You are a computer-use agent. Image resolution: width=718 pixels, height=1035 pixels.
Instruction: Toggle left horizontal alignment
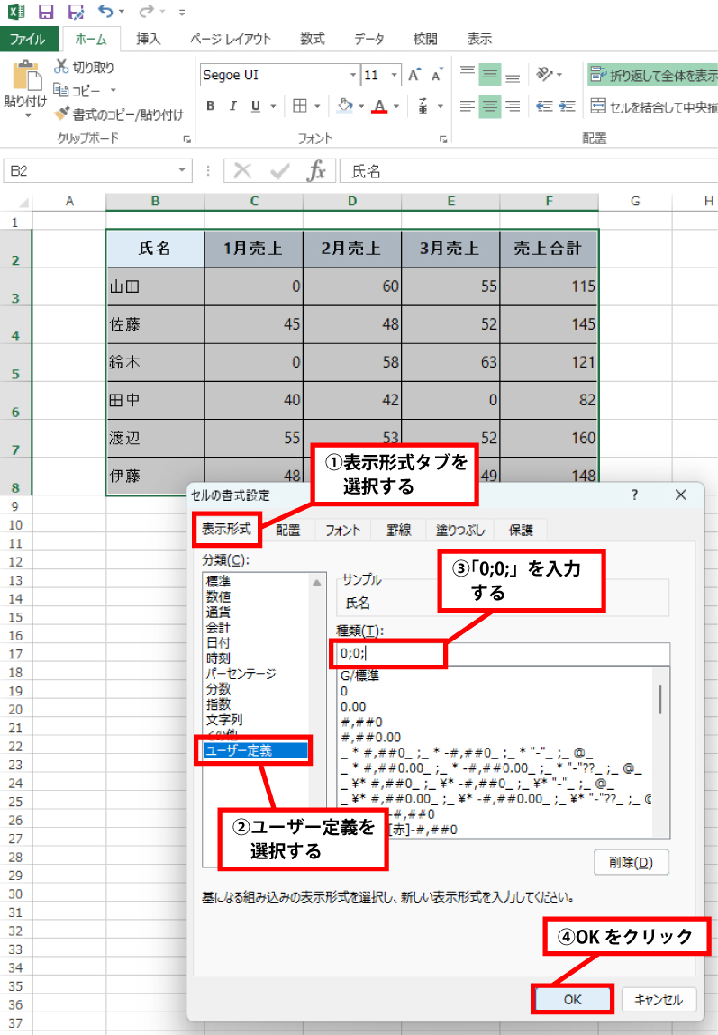tap(468, 106)
